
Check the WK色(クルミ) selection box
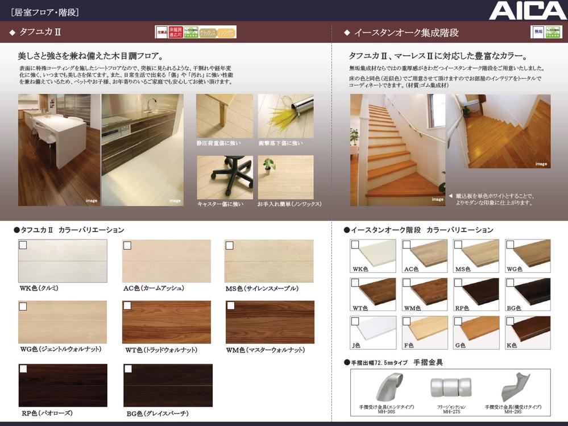click(x=22, y=245)
